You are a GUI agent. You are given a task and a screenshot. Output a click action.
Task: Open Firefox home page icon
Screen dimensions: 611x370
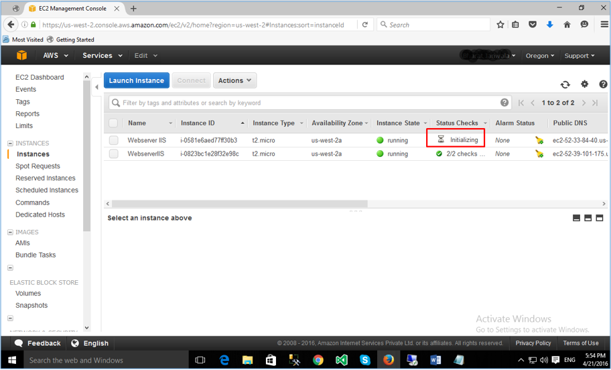point(567,25)
